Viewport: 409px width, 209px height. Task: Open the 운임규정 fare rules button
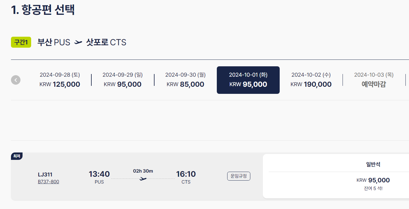pyautogui.click(x=239, y=176)
